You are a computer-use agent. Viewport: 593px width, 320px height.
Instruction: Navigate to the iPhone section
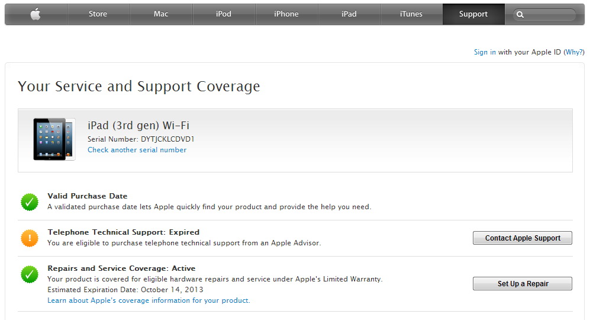click(286, 14)
